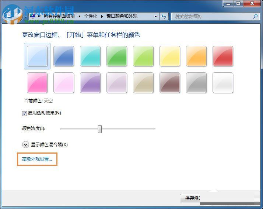Viewport: 263px width, 209px height.
Task: Open address bar history dropdown
Action: pos(155,17)
